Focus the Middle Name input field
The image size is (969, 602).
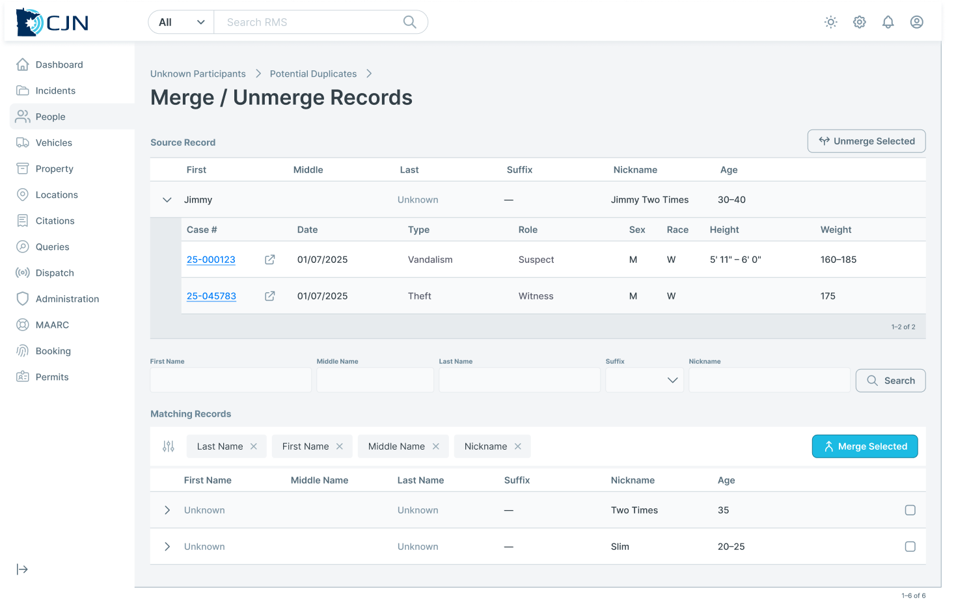pyautogui.click(x=375, y=380)
